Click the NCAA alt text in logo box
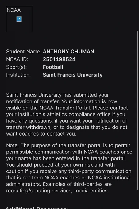Screen dimensions: 139x209 pyautogui.click(x=14, y=10)
